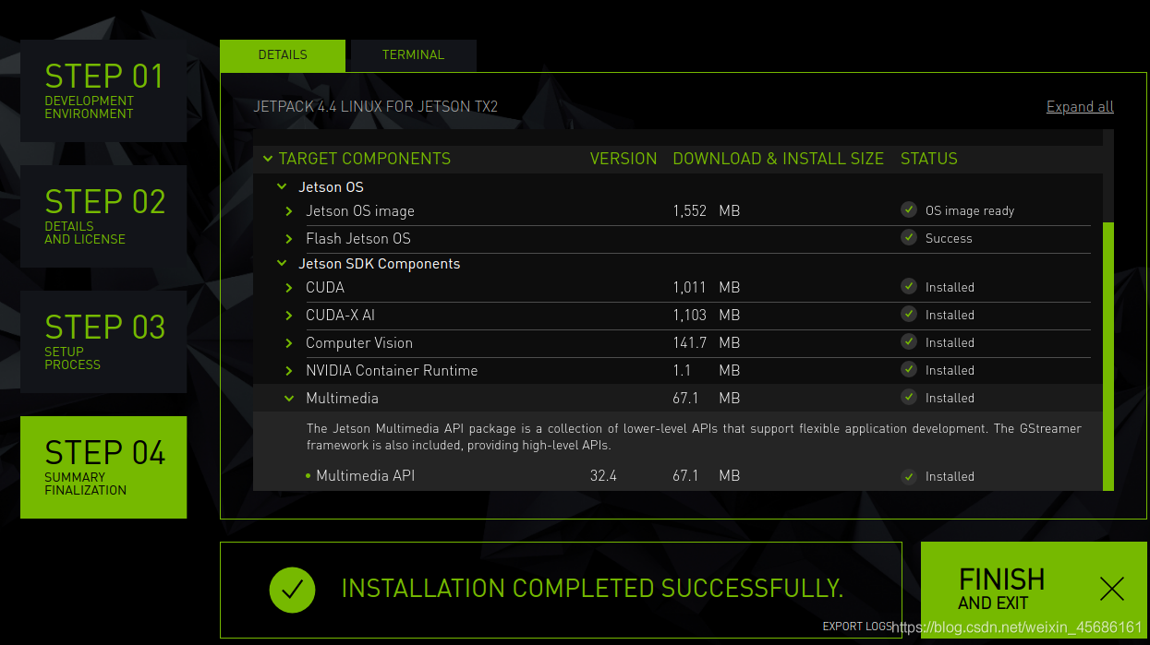Expand the CUDA-X AI row
The image size is (1150, 645).
point(289,316)
